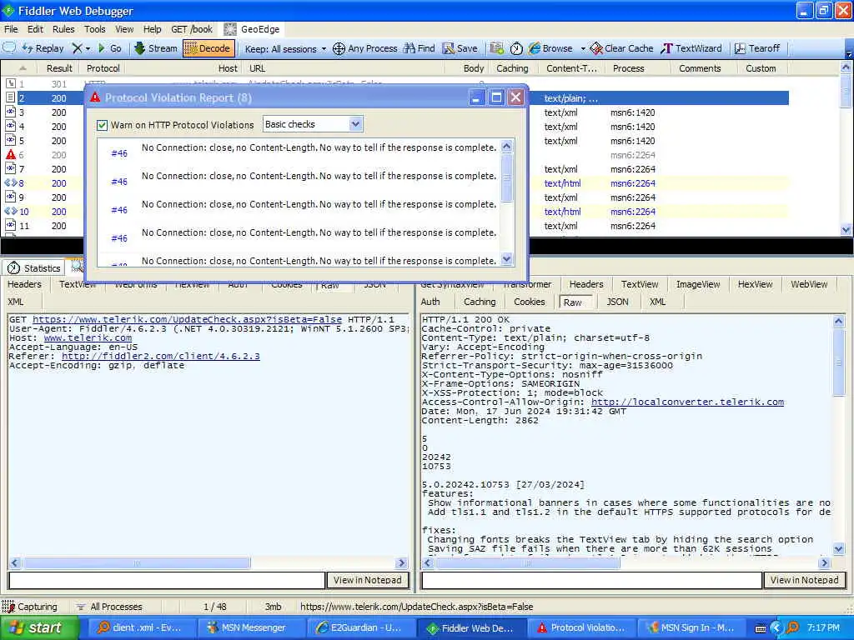
Task: Toggle Stream mode in toolbar
Action: pyautogui.click(x=156, y=48)
